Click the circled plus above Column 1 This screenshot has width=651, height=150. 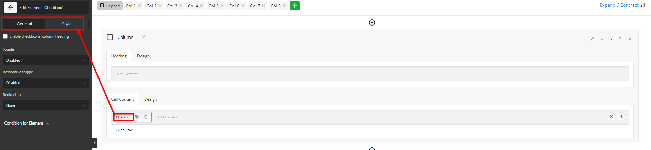[372, 23]
